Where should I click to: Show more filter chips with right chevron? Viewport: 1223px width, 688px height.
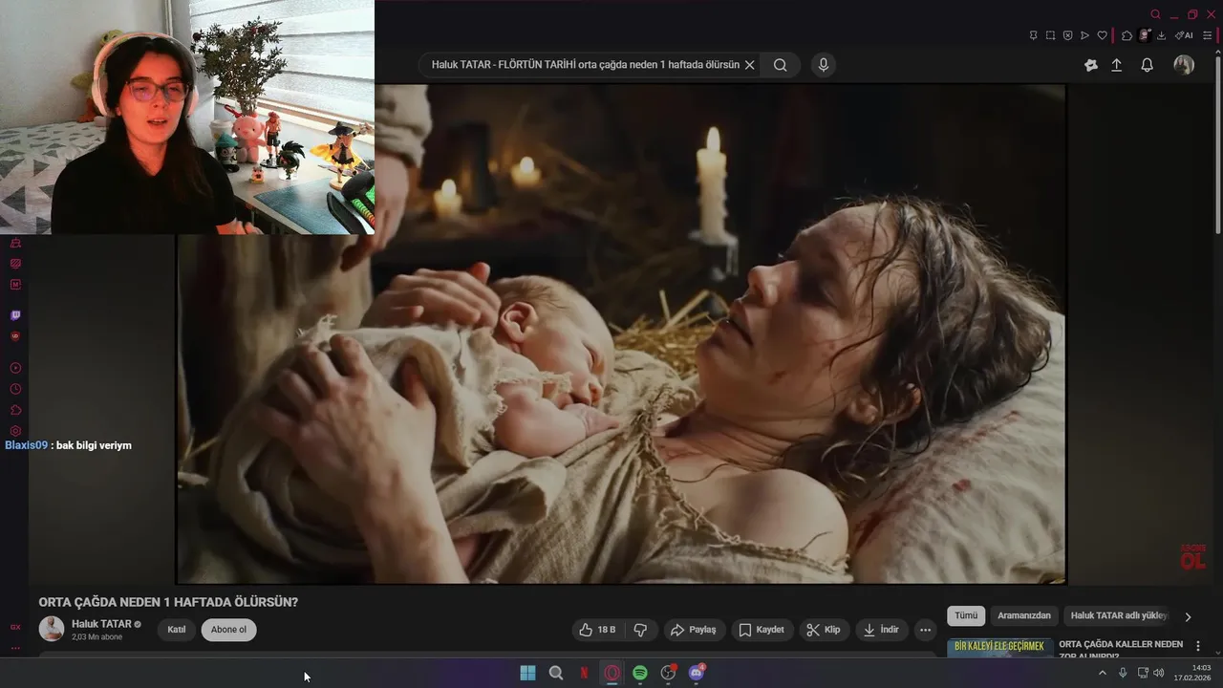[x=1188, y=617]
